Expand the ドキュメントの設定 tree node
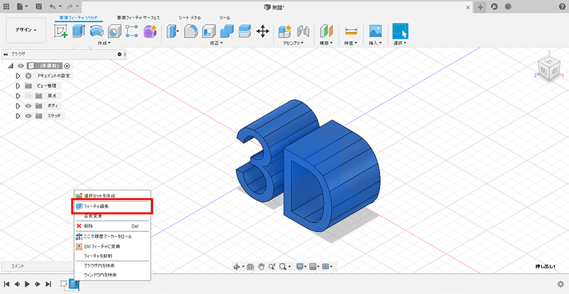This screenshot has width=569, height=294. [x=18, y=75]
